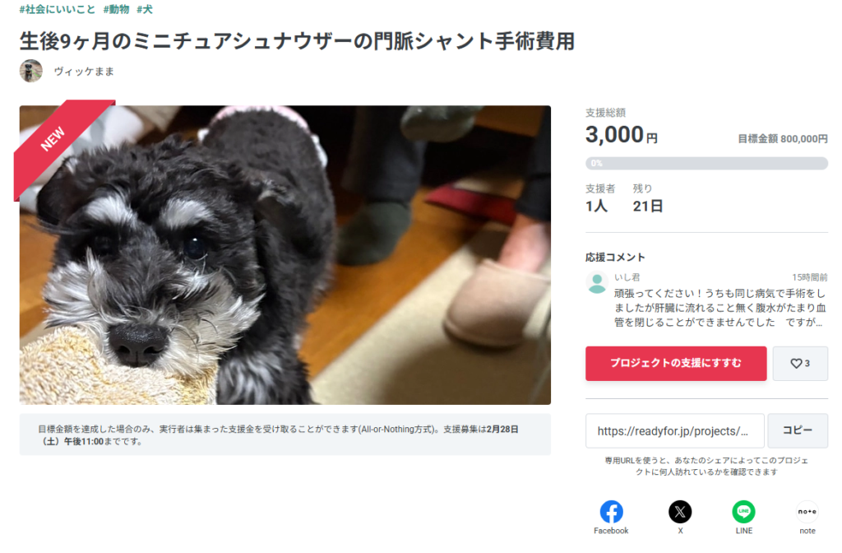
Task: Click the owner name ヴィッケまま
Action: (84, 72)
